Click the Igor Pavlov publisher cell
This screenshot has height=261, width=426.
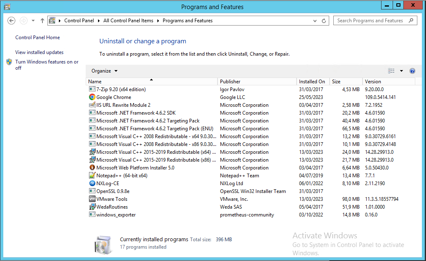click(232, 89)
